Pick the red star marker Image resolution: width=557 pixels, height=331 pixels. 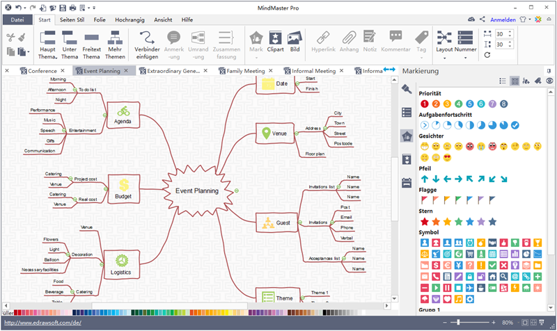coord(425,221)
